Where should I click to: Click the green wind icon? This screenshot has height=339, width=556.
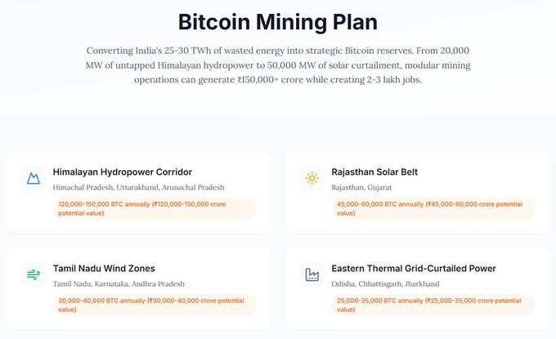click(34, 274)
